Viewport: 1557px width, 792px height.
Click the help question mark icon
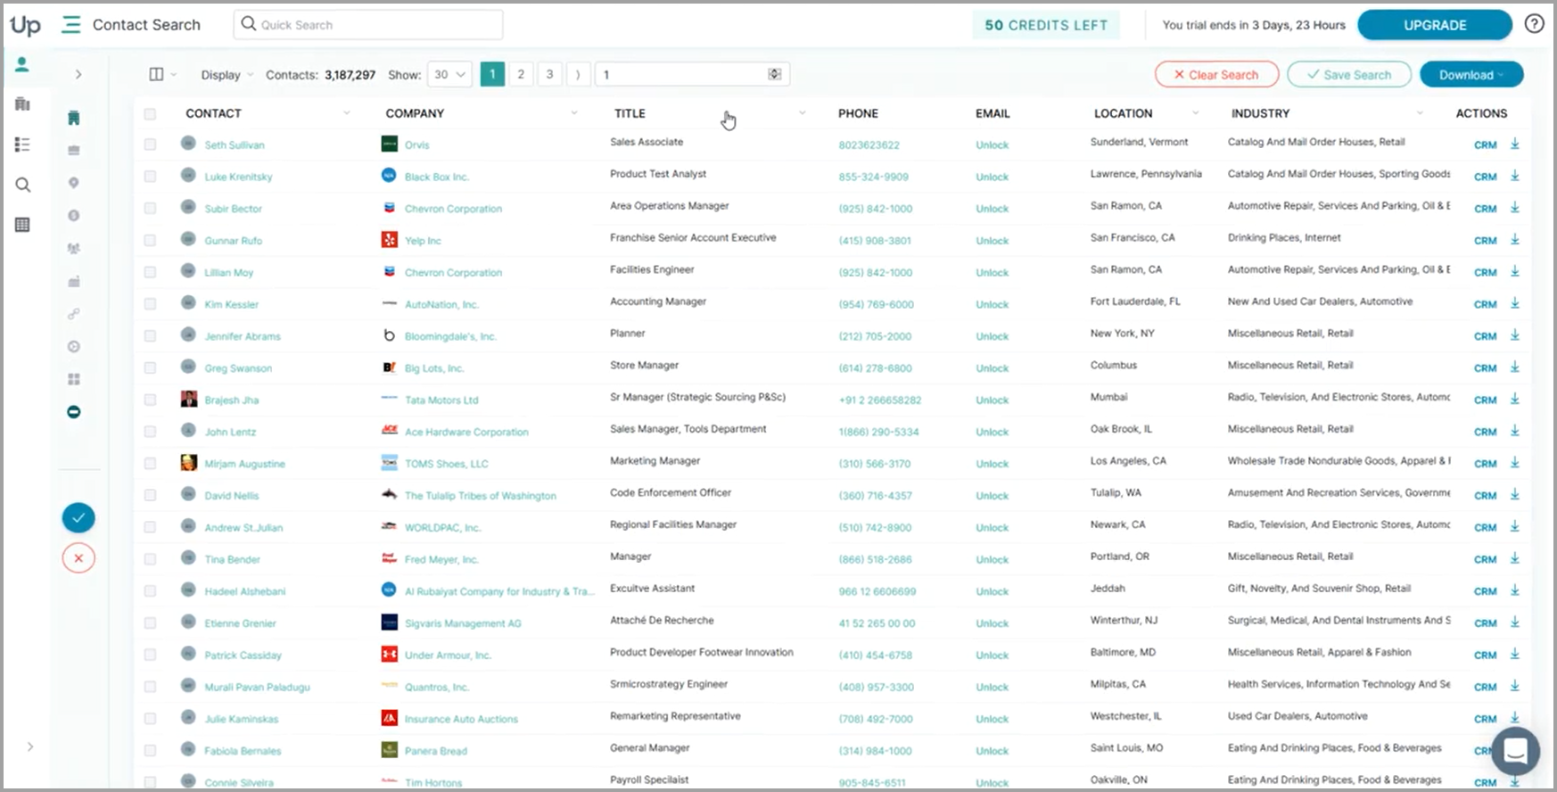[x=1534, y=24]
